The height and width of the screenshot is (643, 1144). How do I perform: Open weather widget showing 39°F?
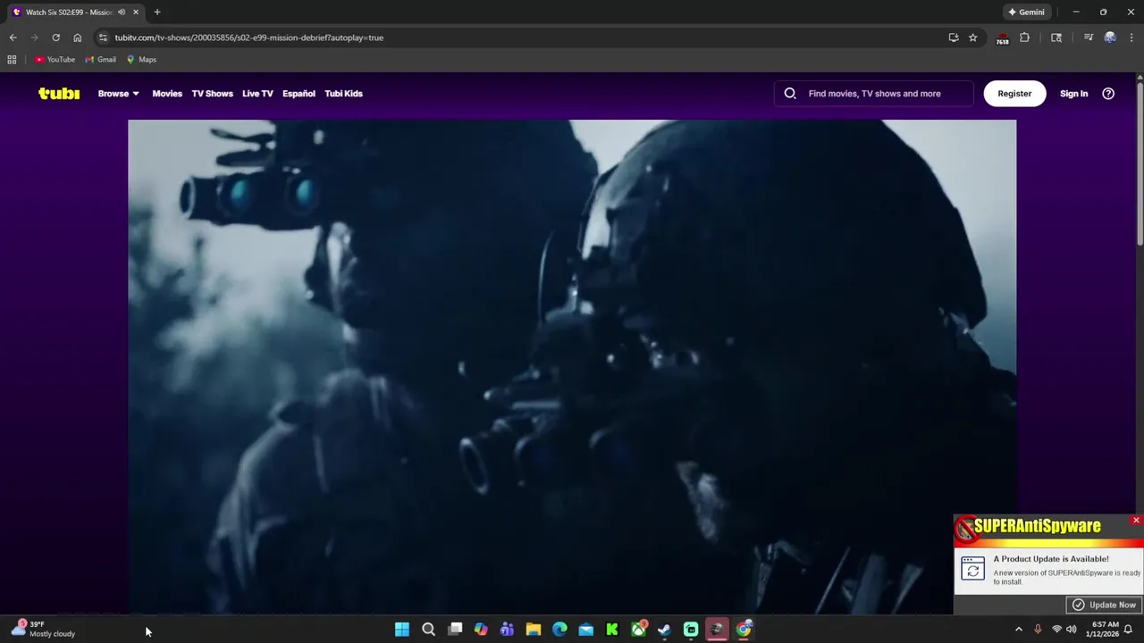[x=43, y=629]
